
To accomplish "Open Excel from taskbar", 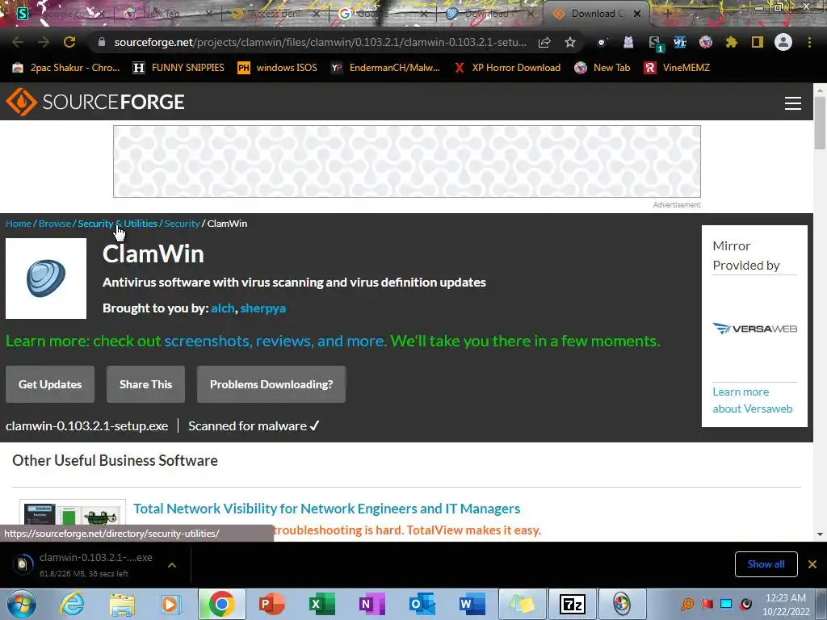I will pyautogui.click(x=321, y=604).
